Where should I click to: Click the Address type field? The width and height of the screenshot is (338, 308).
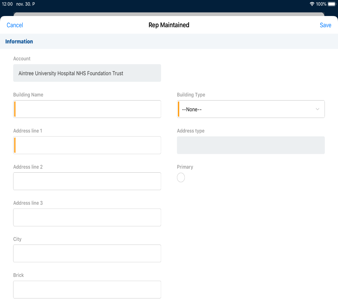250,145
